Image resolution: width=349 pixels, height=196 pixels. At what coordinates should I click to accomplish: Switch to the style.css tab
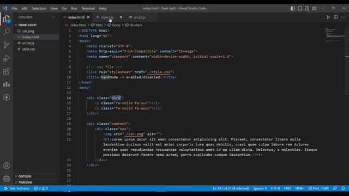click(107, 17)
